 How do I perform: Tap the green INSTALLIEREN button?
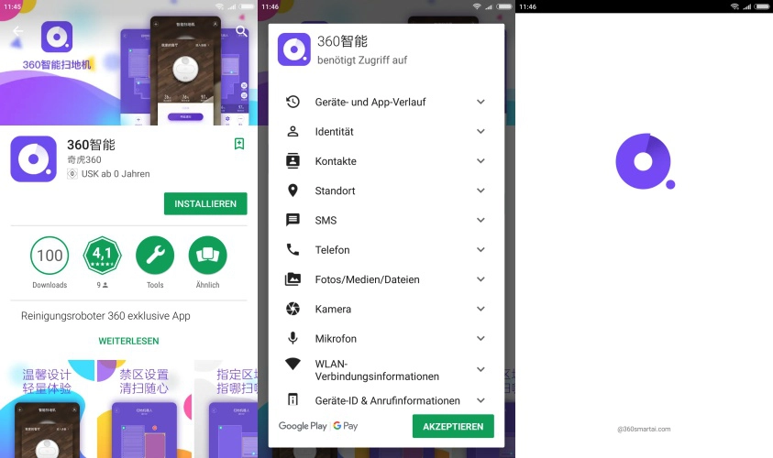click(x=205, y=203)
